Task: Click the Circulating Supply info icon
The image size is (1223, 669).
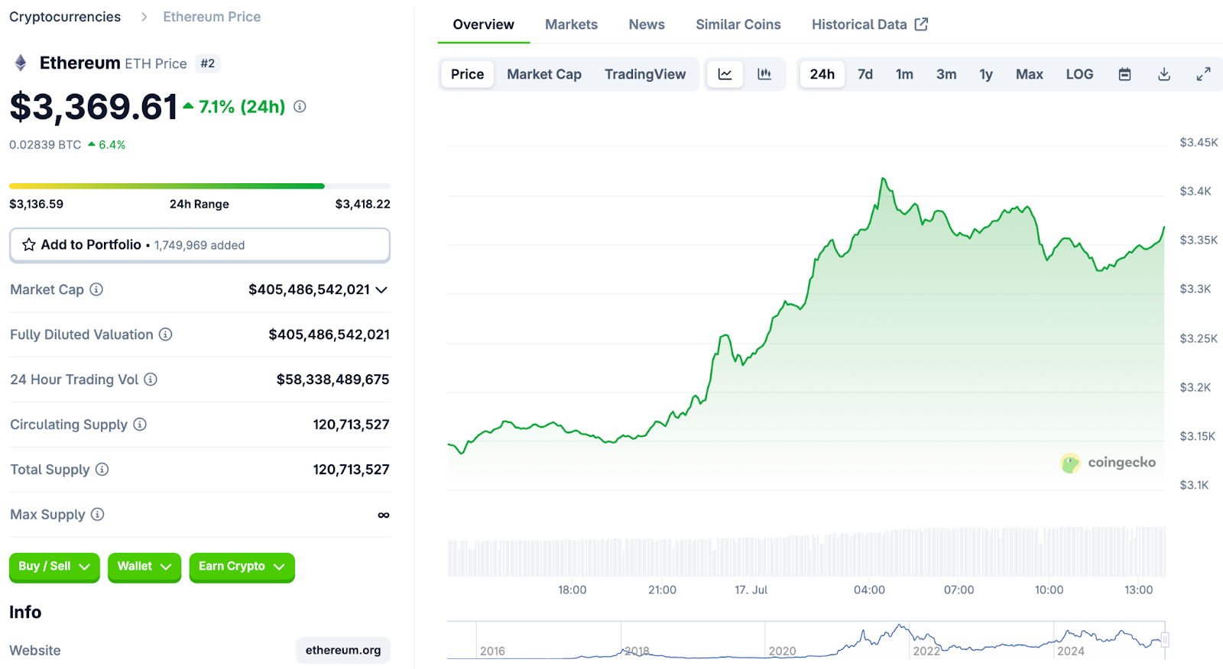Action: click(x=140, y=425)
